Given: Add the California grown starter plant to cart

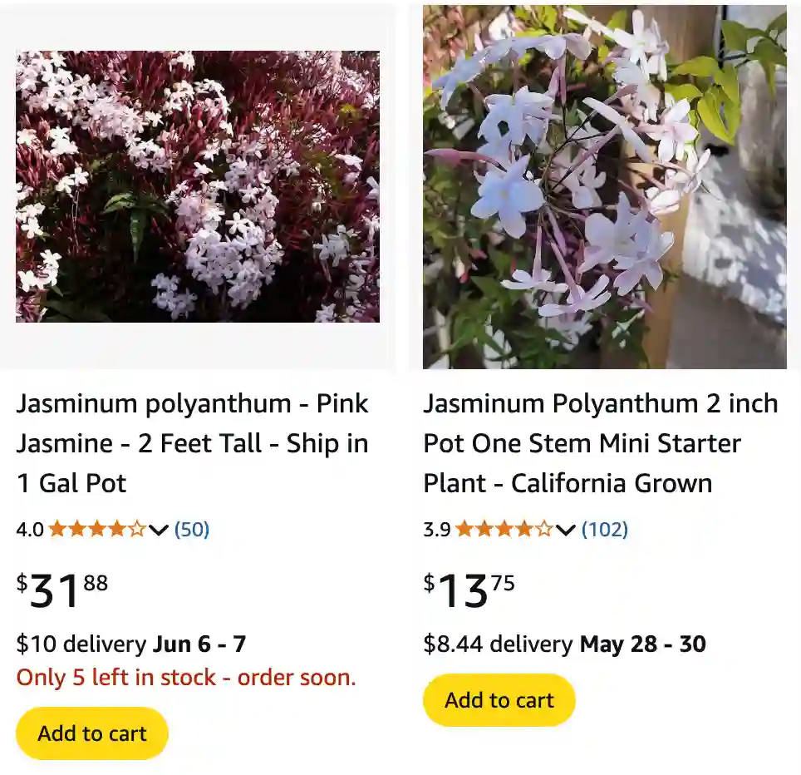Looking at the screenshot, I should click(x=499, y=699).
